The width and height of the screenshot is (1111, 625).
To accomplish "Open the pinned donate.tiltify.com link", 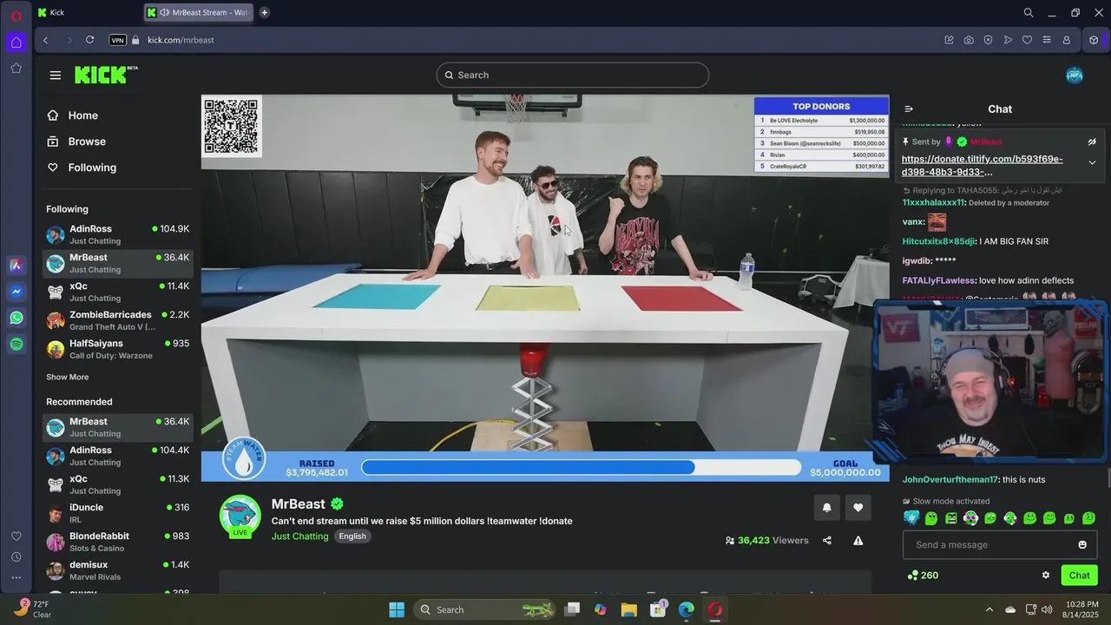I will click(982, 165).
